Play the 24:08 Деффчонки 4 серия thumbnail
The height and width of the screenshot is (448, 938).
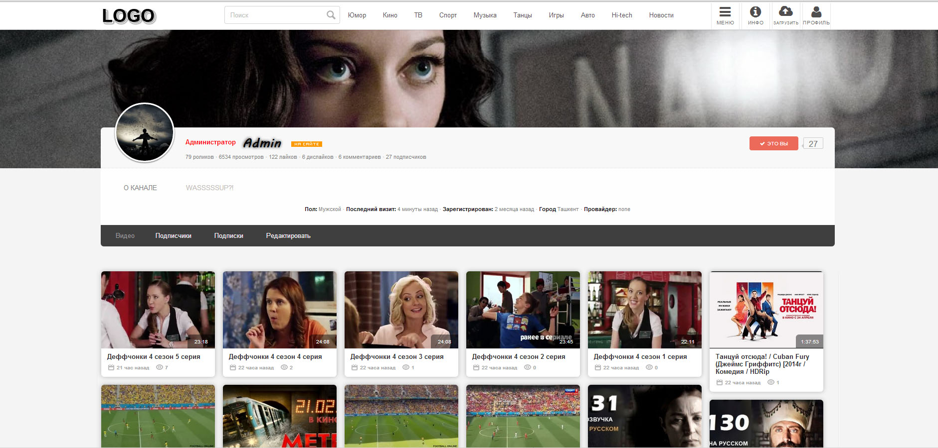280,310
